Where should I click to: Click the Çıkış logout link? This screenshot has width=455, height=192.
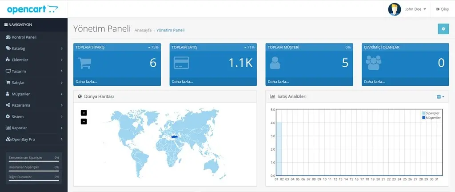coord(443,9)
